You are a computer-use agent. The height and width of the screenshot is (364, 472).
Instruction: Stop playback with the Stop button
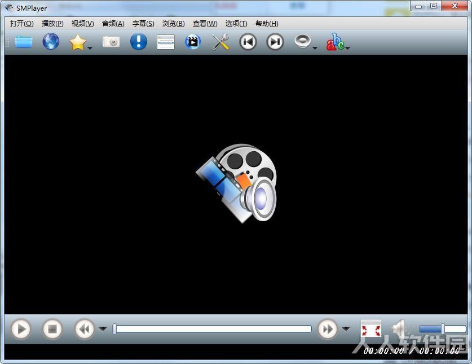tap(52, 329)
